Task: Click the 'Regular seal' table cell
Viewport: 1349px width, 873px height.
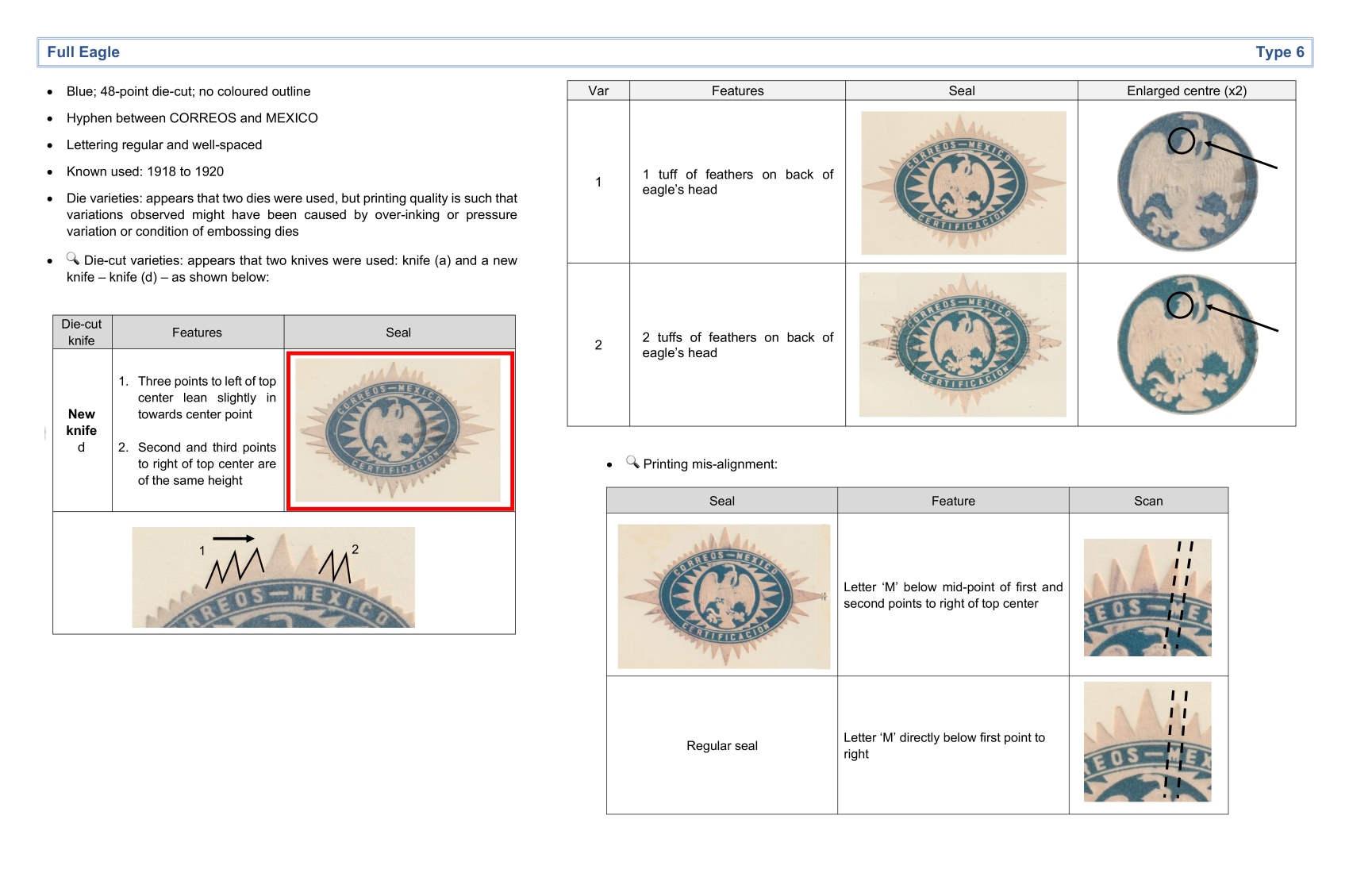Action: tap(721, 746)
